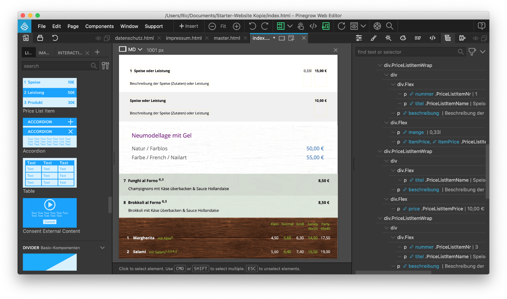Screen dimensions: 507x299
Task: Open the MD breakpoint size dropdown
Action: coord(131,50)
